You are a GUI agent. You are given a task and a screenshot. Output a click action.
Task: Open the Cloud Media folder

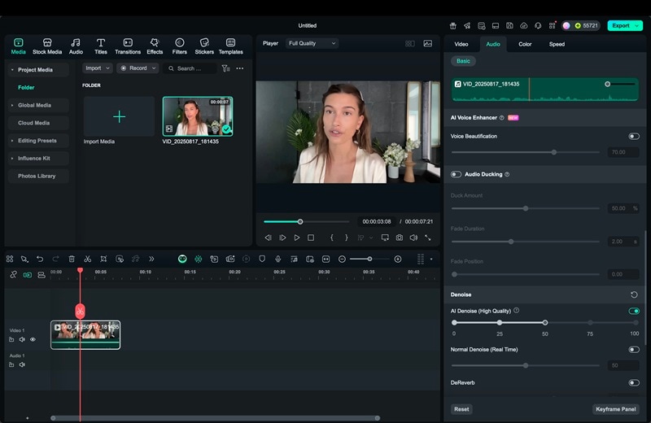tap(38, 123)
